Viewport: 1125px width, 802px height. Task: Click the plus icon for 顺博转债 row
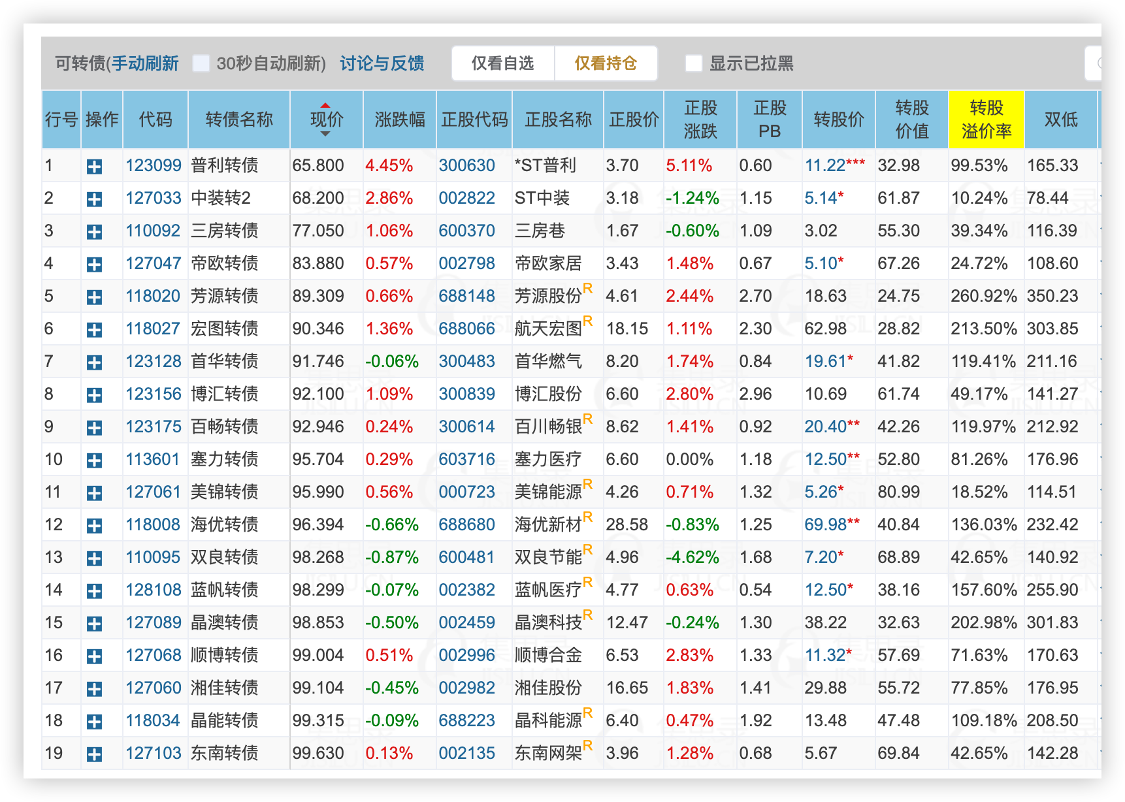coord(94,656)
